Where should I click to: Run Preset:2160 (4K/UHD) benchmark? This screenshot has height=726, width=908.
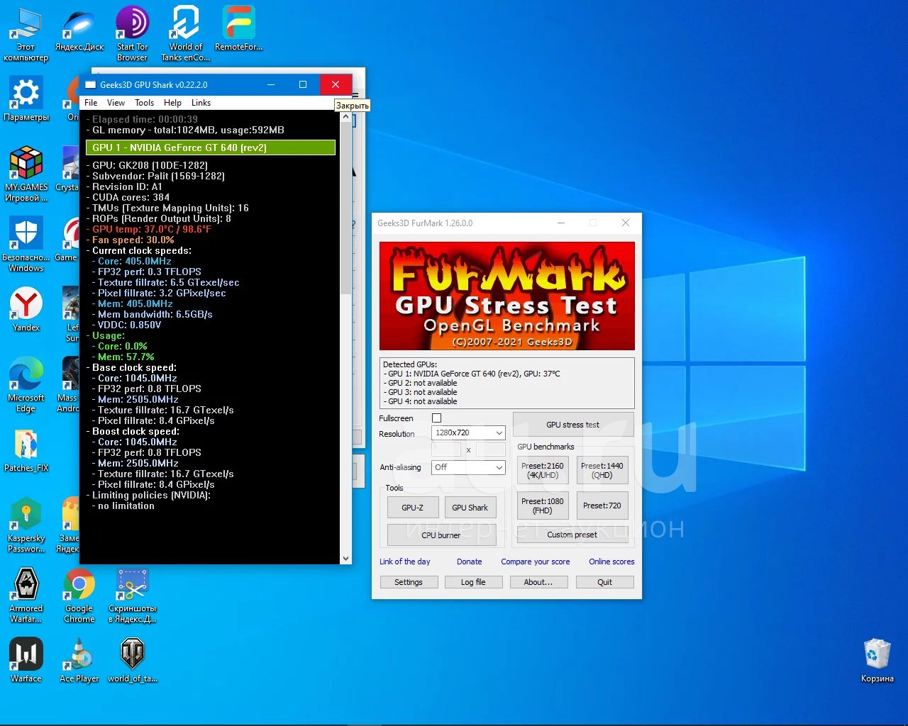(x=543, y=471)
